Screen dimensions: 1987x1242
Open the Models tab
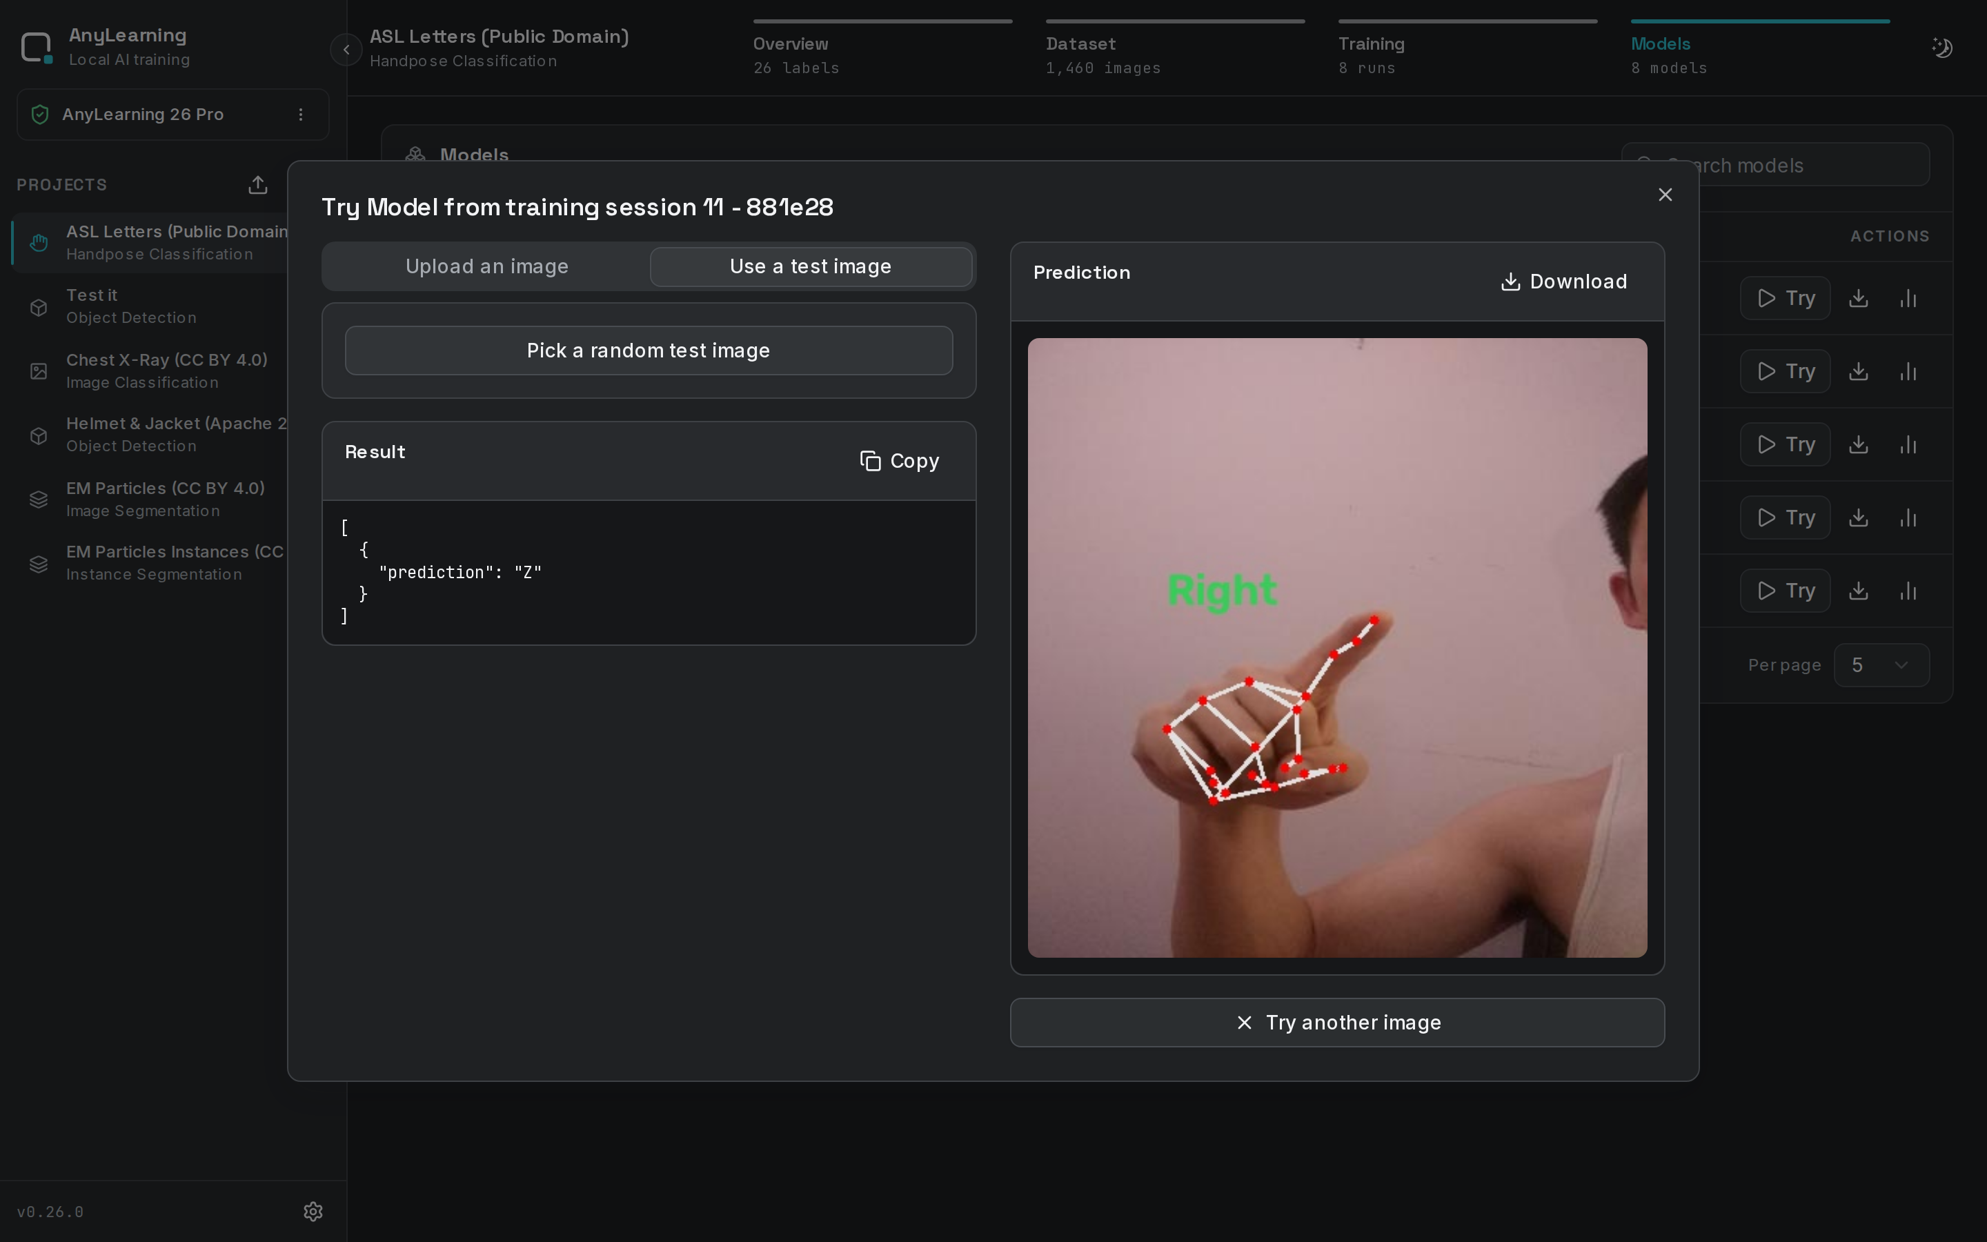click(1761, 48)
